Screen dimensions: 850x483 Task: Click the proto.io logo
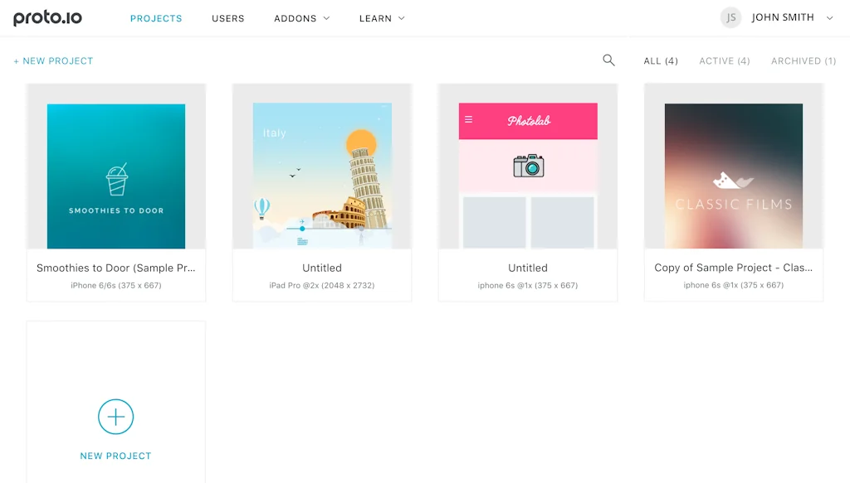[x=46, y=17]
